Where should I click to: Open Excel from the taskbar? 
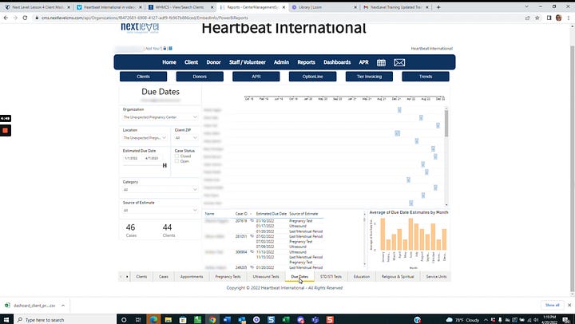pos(286,319)
